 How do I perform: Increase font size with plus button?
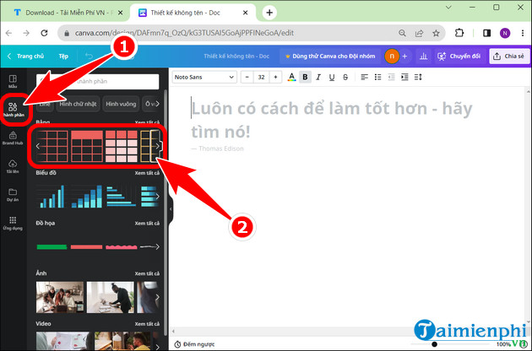point(275,78)
